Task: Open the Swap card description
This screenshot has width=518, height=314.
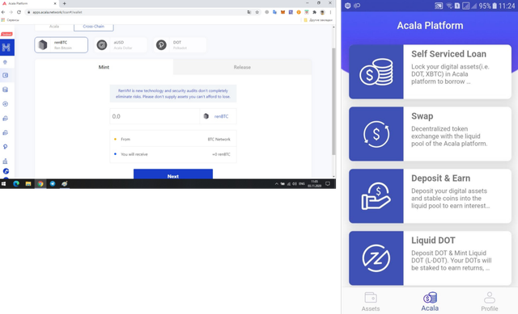Action: click(x=449, y=136)
